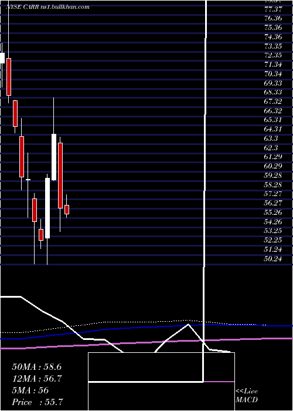The width and height of the screenshot is (293, 411).
Task: Pick the 55.26 axis value
Action: pyautogui.click(x=272, y=213)
